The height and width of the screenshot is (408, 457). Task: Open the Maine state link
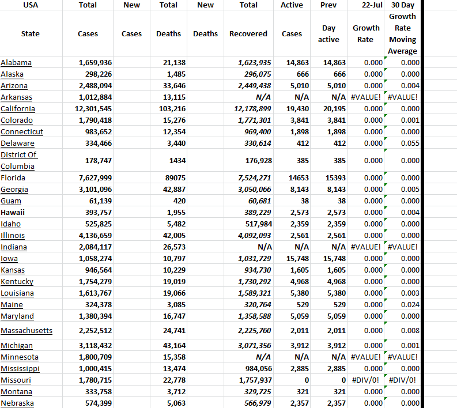12,304
